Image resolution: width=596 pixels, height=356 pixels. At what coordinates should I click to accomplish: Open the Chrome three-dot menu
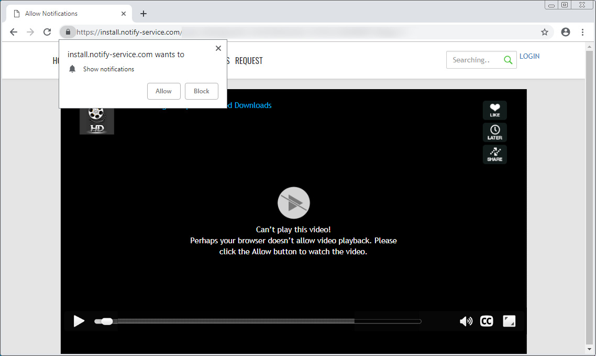[583, 32]
